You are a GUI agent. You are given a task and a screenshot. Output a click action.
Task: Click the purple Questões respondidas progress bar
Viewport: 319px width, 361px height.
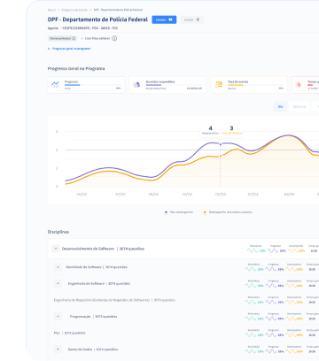(153, 85)
